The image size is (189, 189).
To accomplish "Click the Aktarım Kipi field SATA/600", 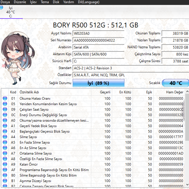I will (98, 54).
